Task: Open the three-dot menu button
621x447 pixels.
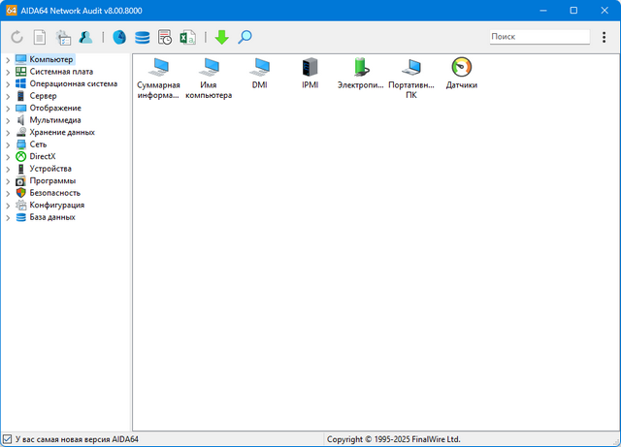Action: [604, 37]
